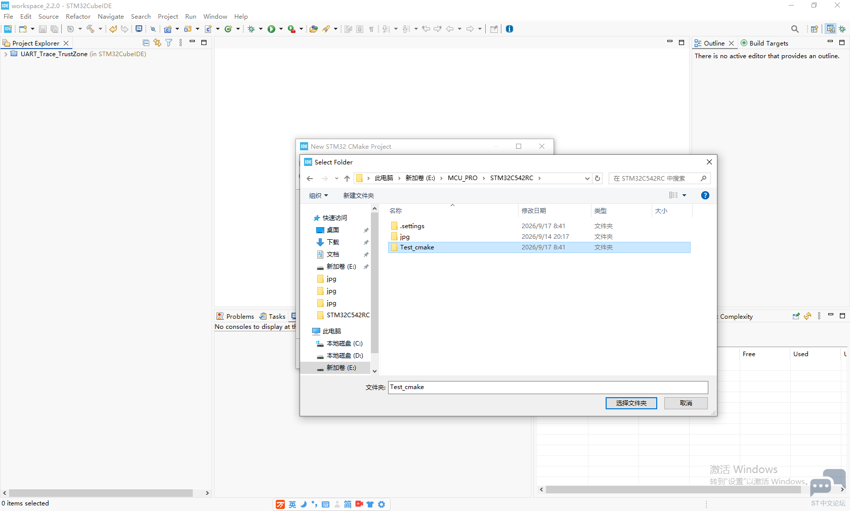
Task: Click the Open Perspective icon
Action: click(x=814, y=29)
